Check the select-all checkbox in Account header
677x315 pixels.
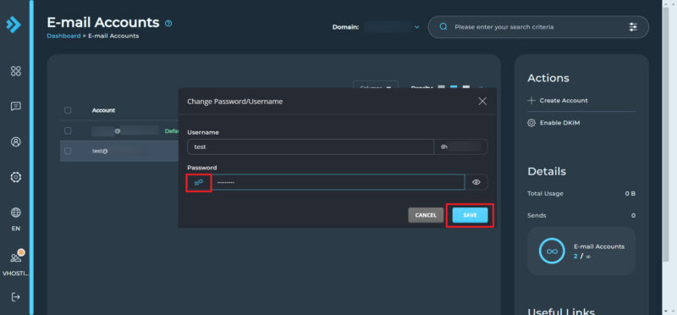click(68, 110)
